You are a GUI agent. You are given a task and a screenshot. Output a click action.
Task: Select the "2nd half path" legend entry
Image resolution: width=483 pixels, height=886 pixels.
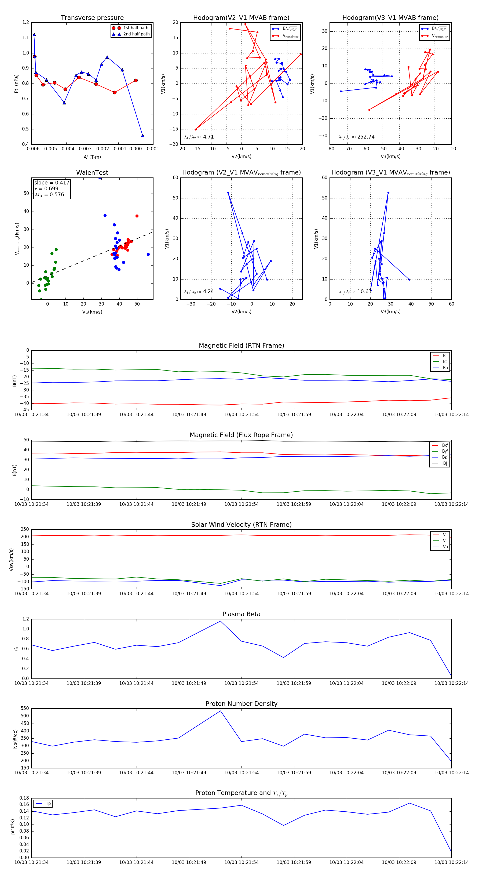136,34
